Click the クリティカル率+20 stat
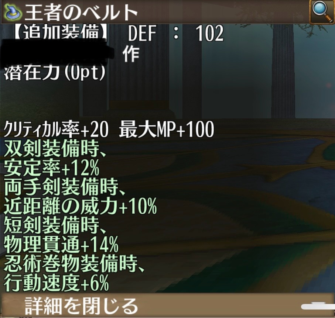The width and height of the screenshot is (335, 318). (56, 129)
